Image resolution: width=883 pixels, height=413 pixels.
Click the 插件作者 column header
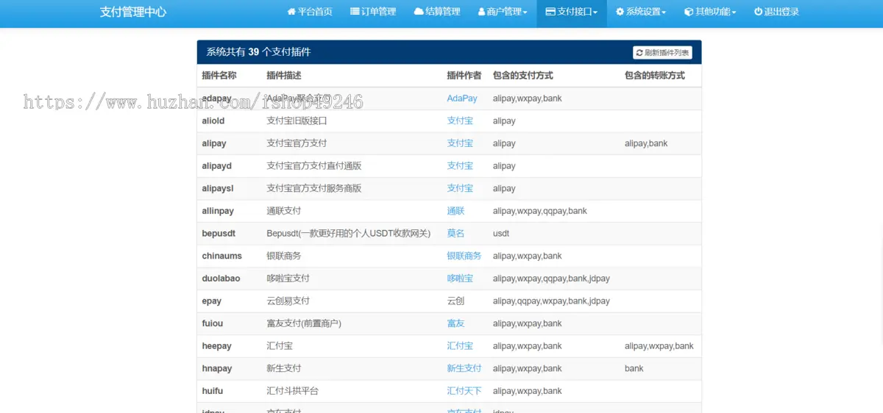tap(464, 76)
